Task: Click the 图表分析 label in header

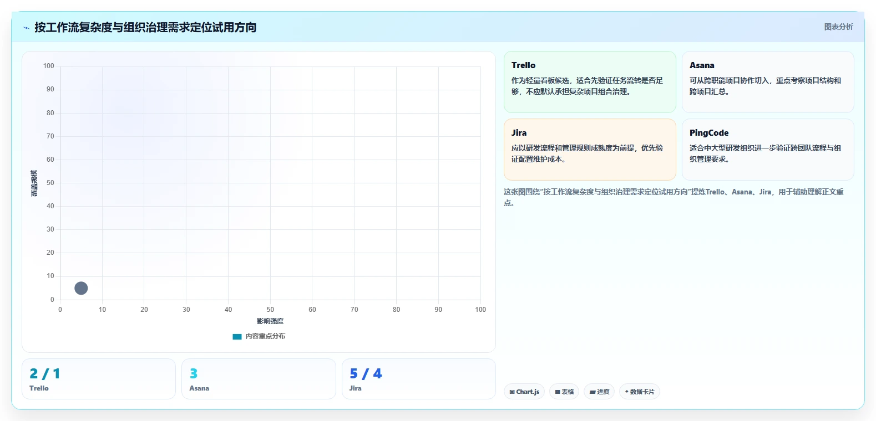Action: point(838,27)
